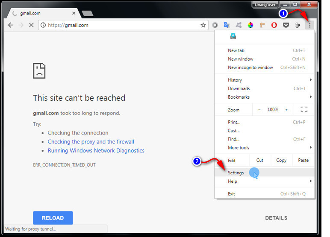Image resolution: width=330 pixels, height=237 pixels.
Task: Open the Chrome three-dot menu
Action: pyautogui.click(x=309, y=25)
